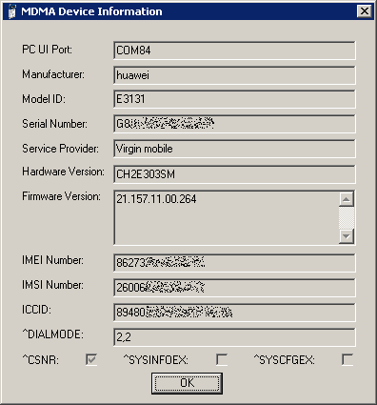Screen dimensions: 377x405
Task: Click the PC UI Port field COM84
Action: tap(234, 51)
